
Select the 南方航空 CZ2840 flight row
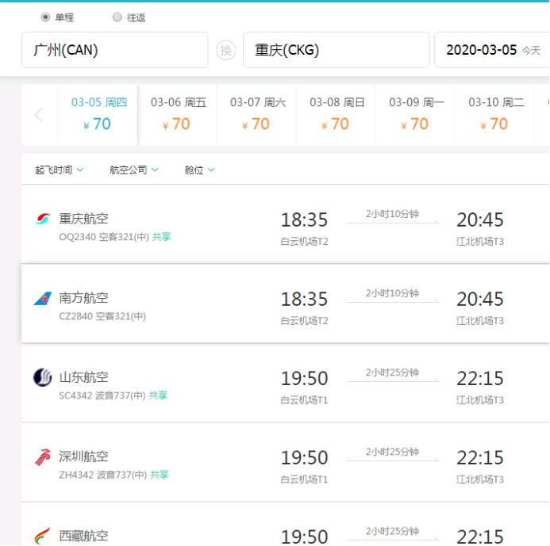point(285,304)
